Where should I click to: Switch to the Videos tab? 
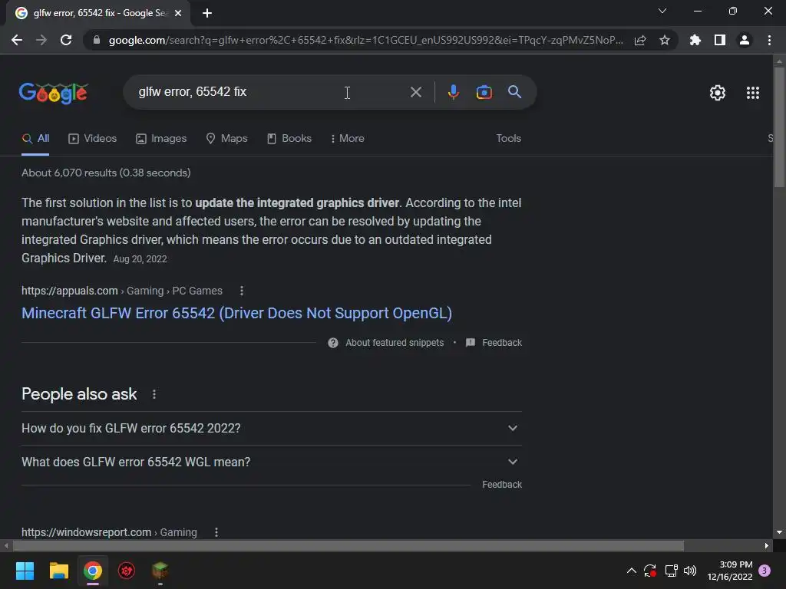coord(93,139)
